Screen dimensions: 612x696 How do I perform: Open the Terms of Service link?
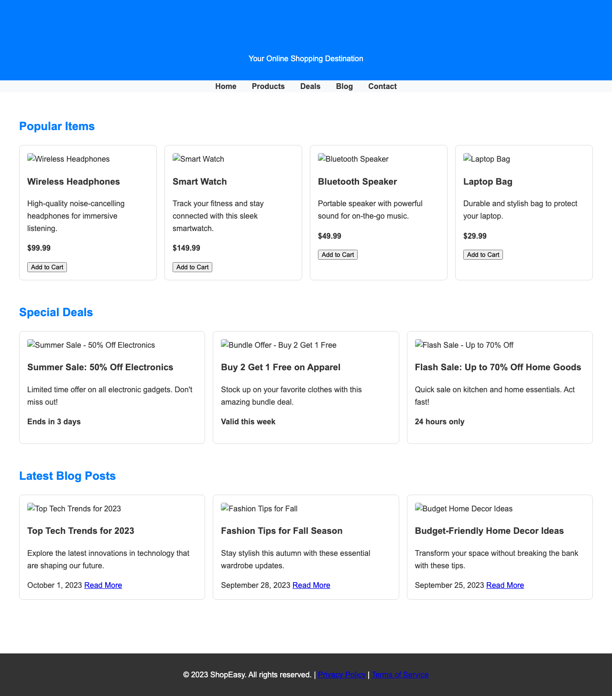pos(400,674)
